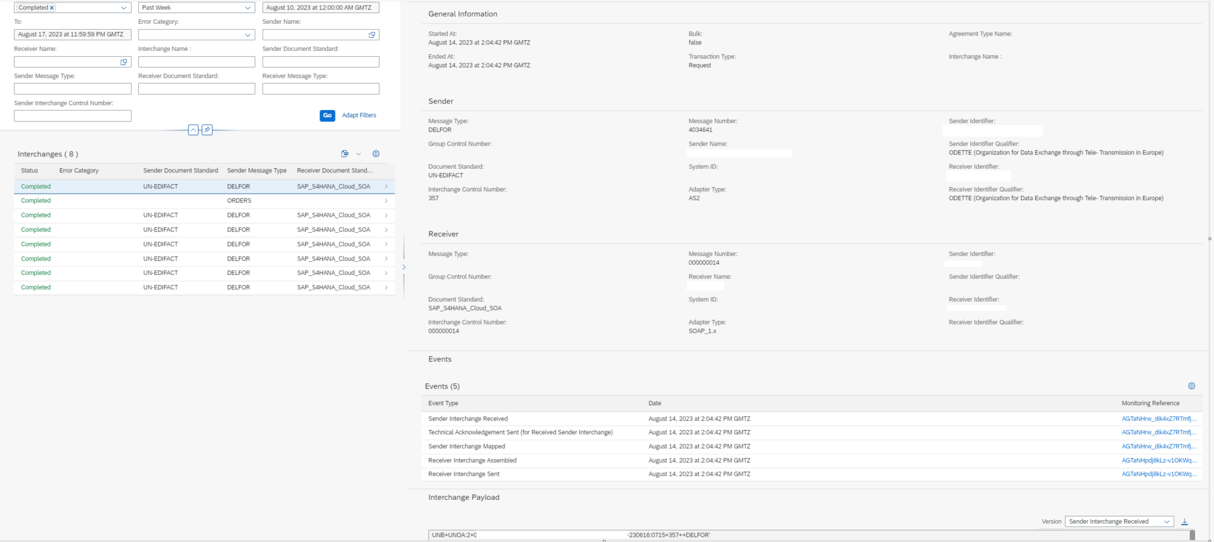This screenshot has width=1214, height=542.
Task: Click the To date field showing August 17
Action: pos(72,34)
